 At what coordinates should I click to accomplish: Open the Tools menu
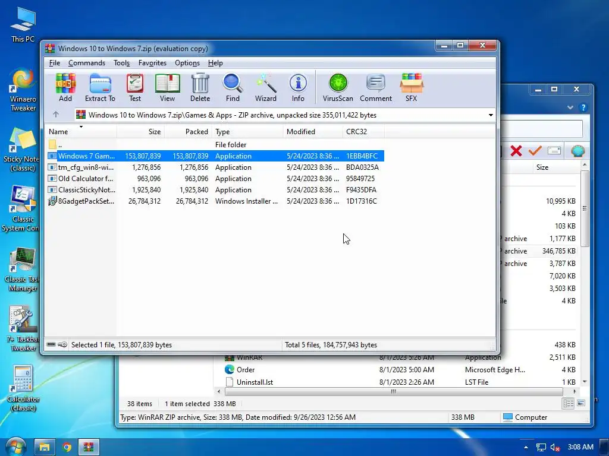pyautogui.click(x=121, y=63)
